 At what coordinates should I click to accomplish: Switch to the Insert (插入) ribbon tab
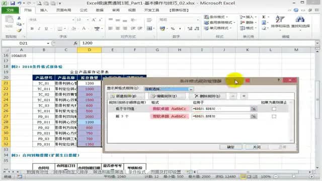click(44, 10)
